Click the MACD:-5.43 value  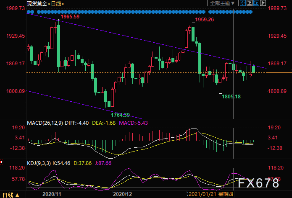(133, 123)
